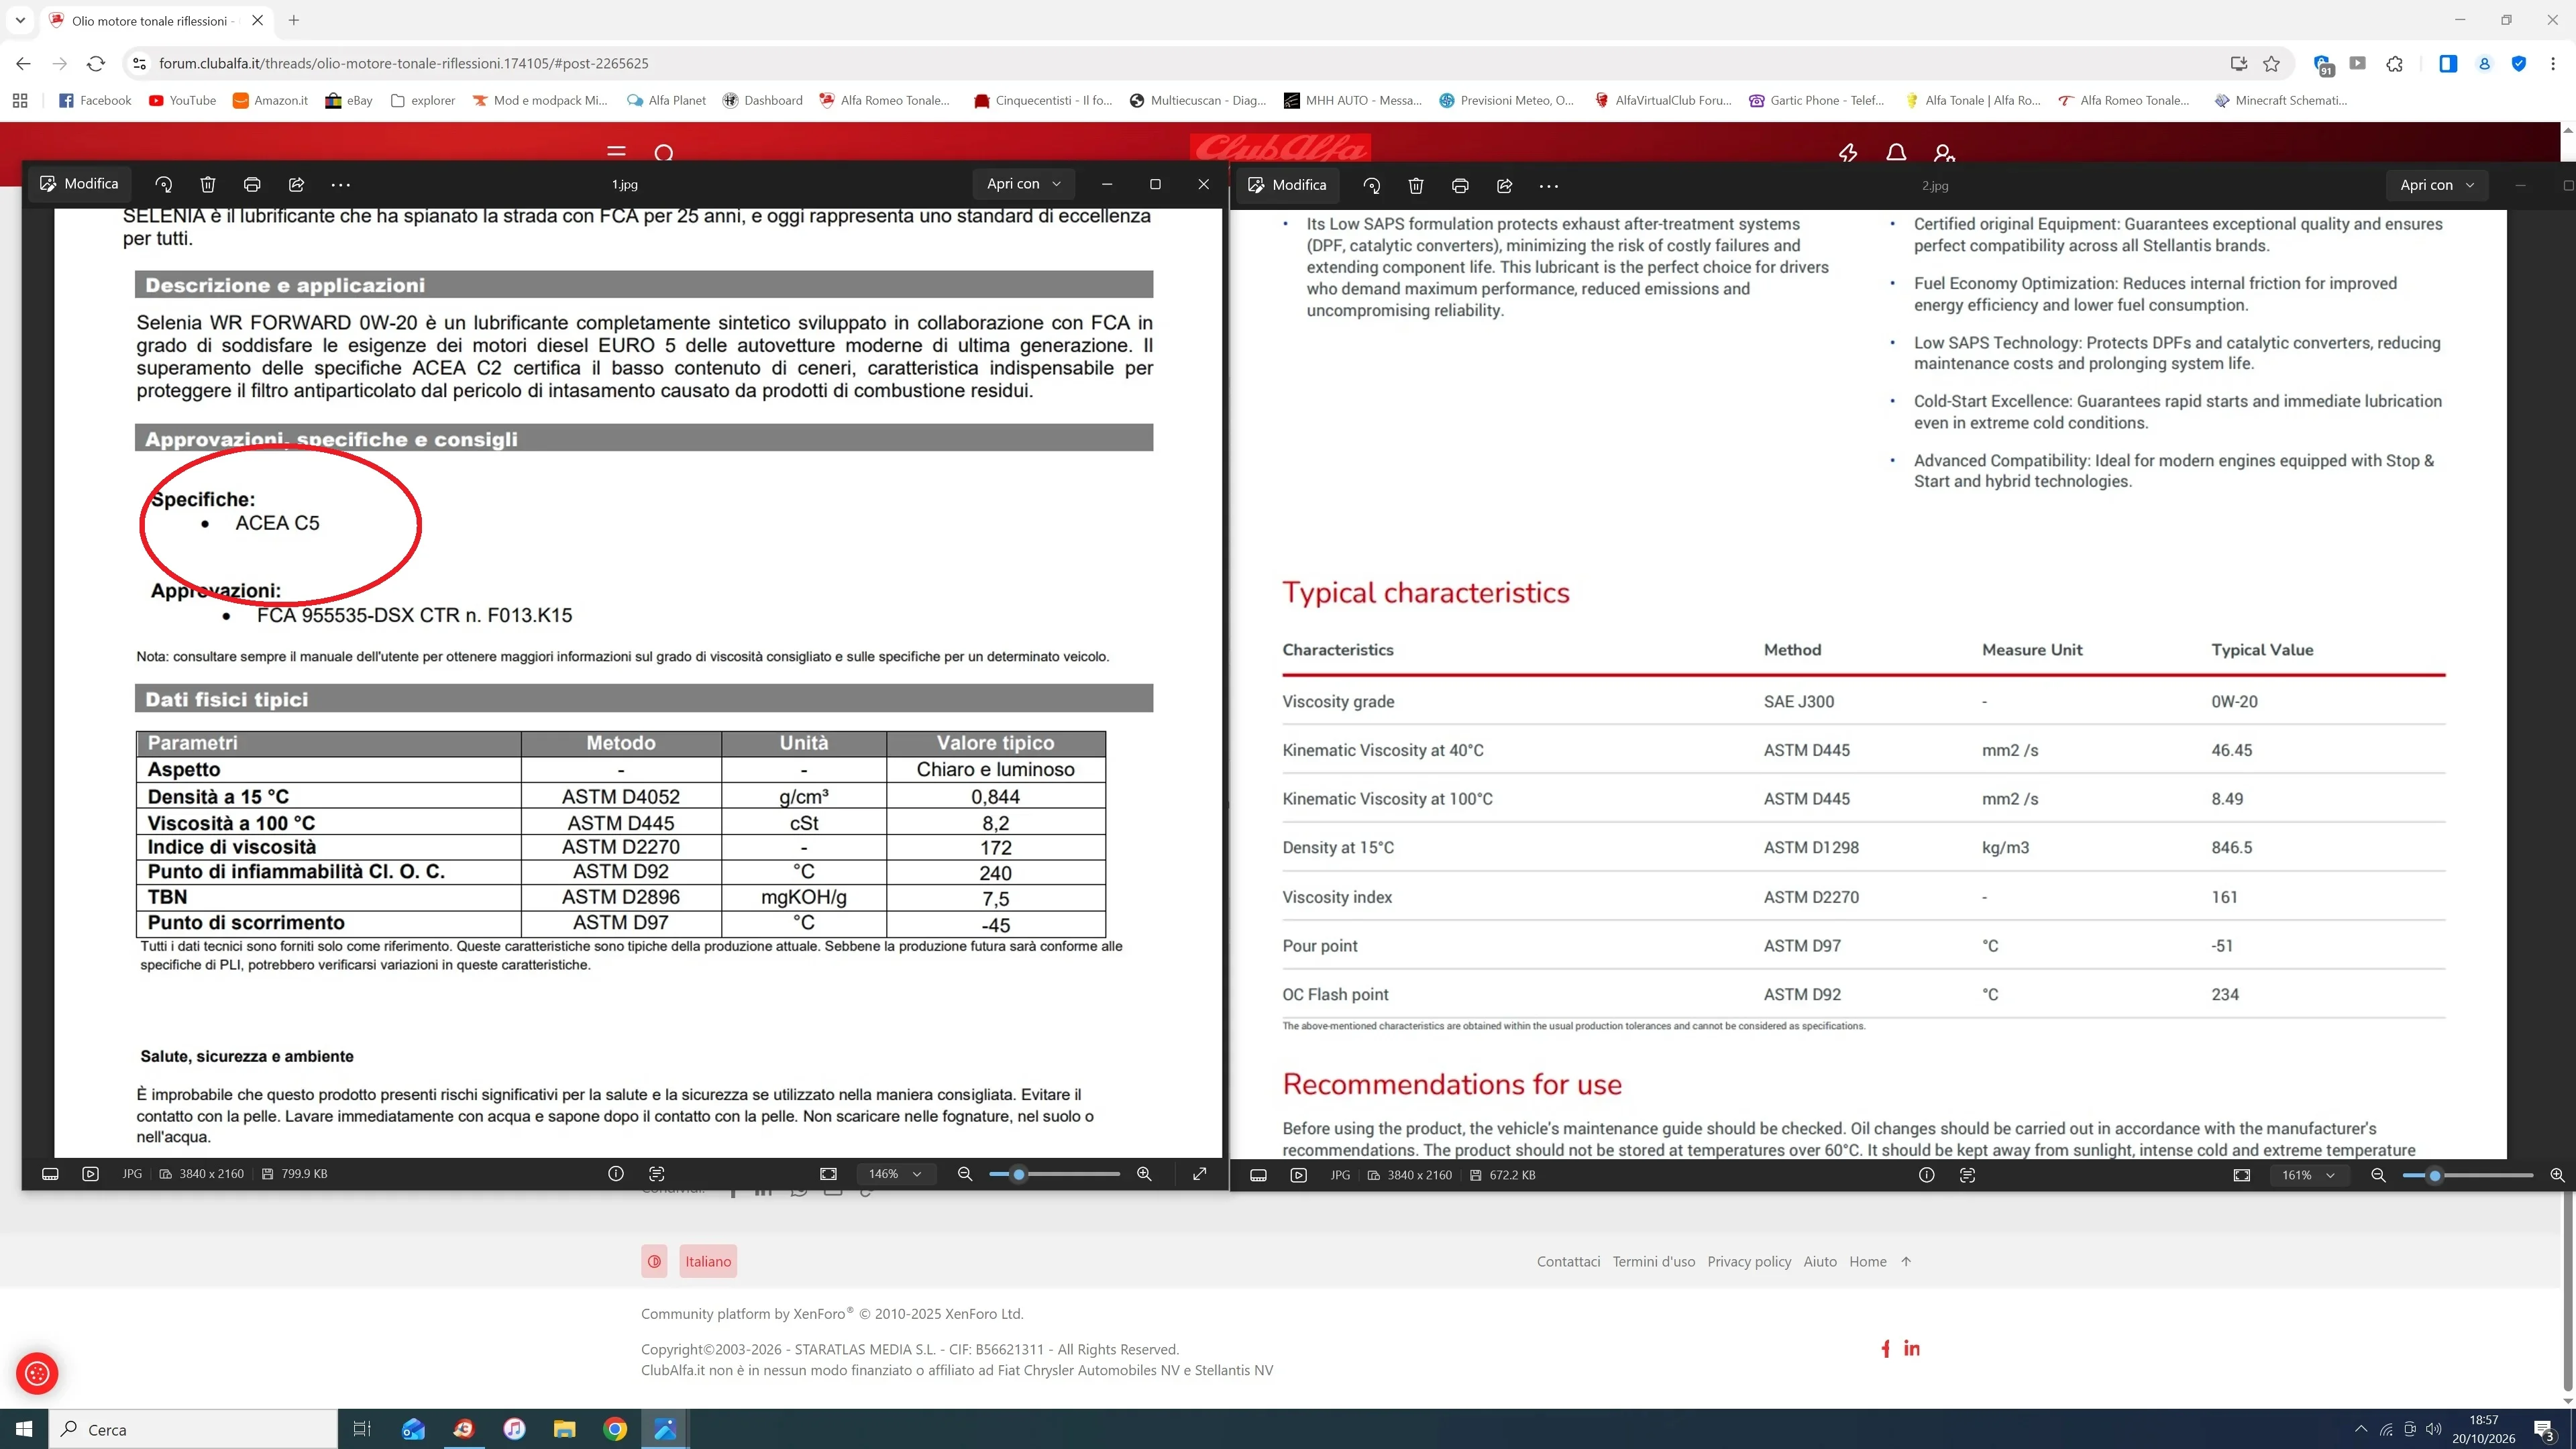Zoom out on the 1.jpg image
2576x1449 pixels.
pyautogui.click(x=965, y=1174)
